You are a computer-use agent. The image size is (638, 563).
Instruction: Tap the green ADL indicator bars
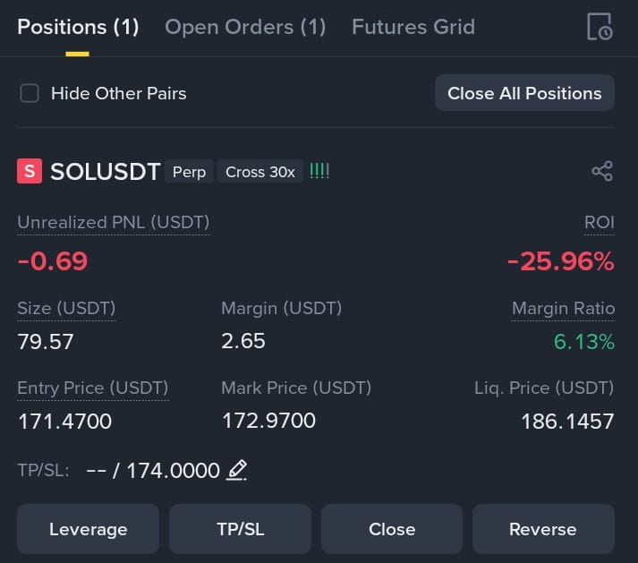pos(319,171)
